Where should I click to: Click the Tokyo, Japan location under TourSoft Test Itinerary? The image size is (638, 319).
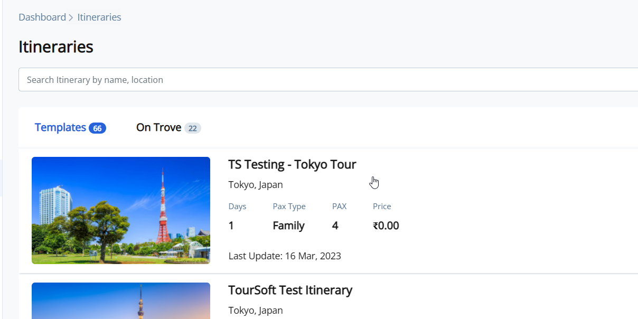[256, 311]
